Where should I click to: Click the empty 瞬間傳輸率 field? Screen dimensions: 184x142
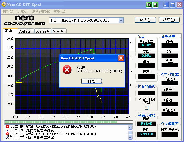coord(170,134)
